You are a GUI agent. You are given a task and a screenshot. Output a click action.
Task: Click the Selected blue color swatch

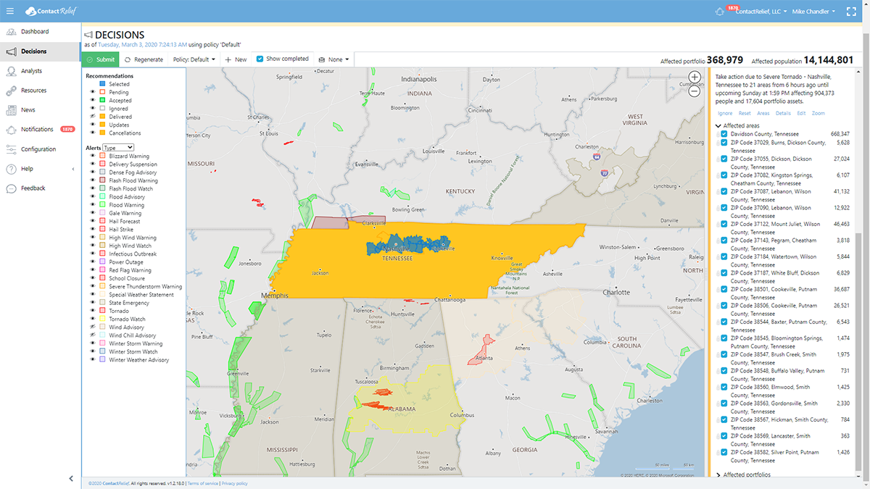[x=102, y=85]
